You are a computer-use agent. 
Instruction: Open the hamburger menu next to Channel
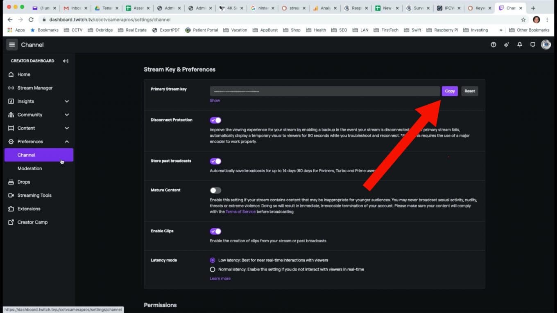coord(12,45)
